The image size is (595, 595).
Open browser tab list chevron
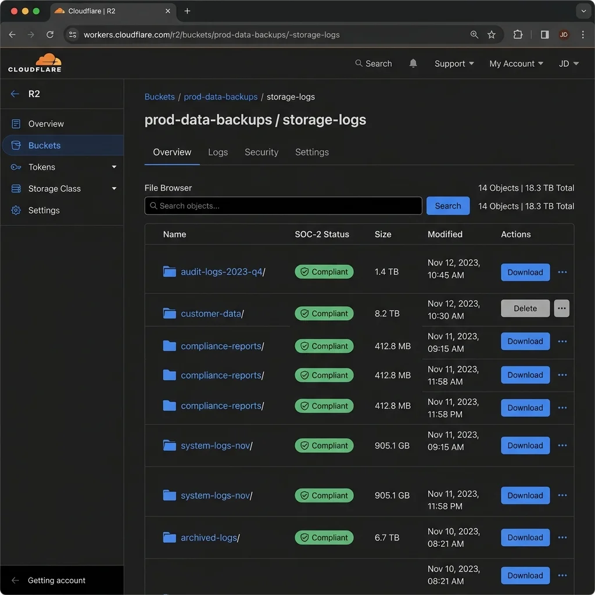pyautogui.click(x=583, y=11)
